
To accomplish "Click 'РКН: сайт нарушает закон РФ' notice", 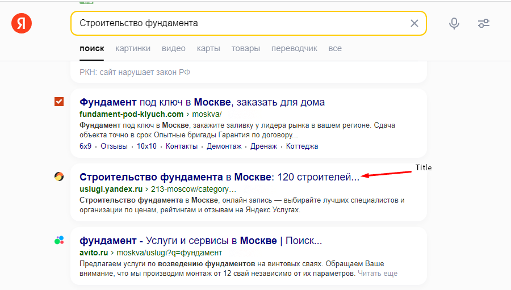I will tap(135, 72).
